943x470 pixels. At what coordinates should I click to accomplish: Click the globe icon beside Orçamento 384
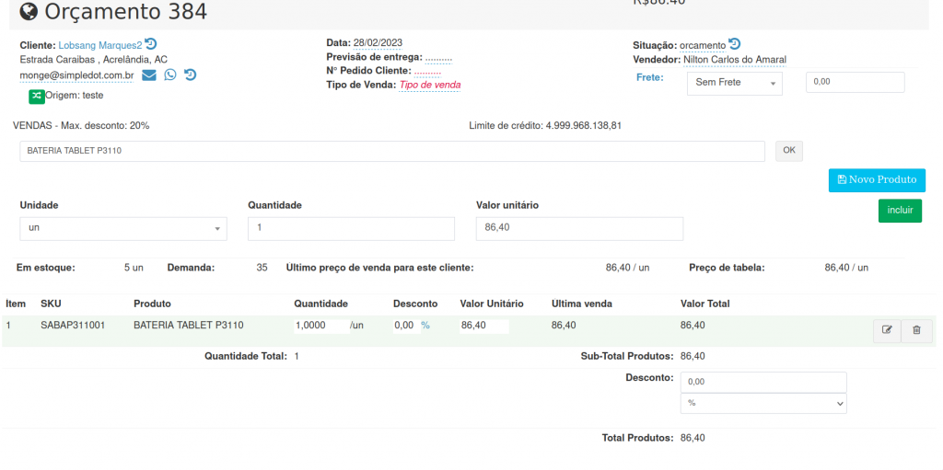pyautogui.click(x=29, y=12)
